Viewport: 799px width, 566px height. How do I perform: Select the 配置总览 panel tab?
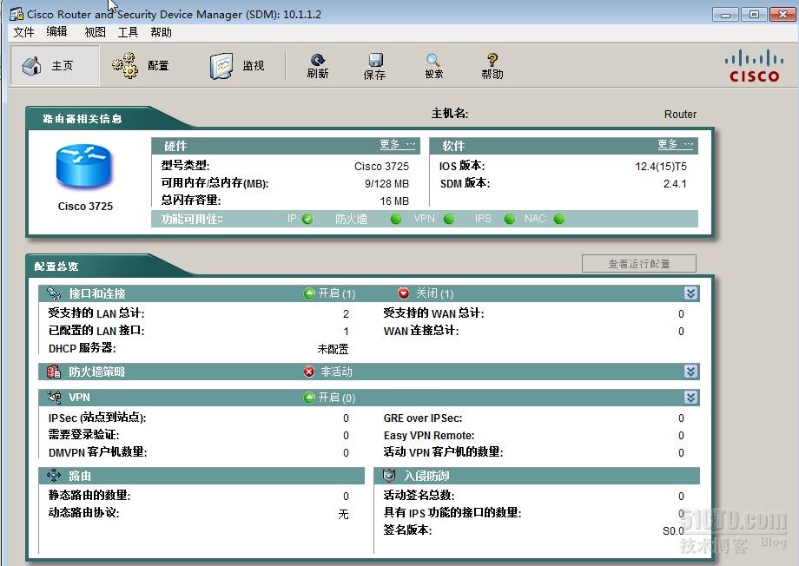[56, 267]
